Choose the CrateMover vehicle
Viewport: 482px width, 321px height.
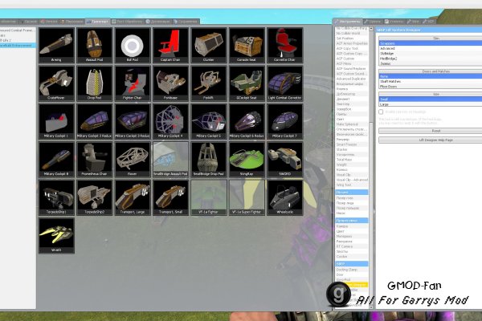click(56, 83)
